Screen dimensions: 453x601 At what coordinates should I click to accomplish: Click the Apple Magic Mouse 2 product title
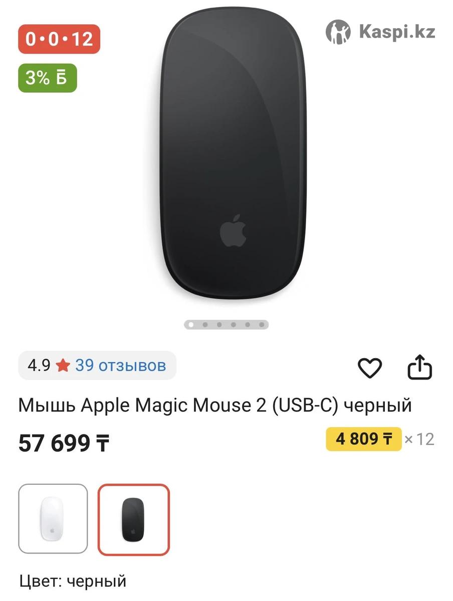215,405
